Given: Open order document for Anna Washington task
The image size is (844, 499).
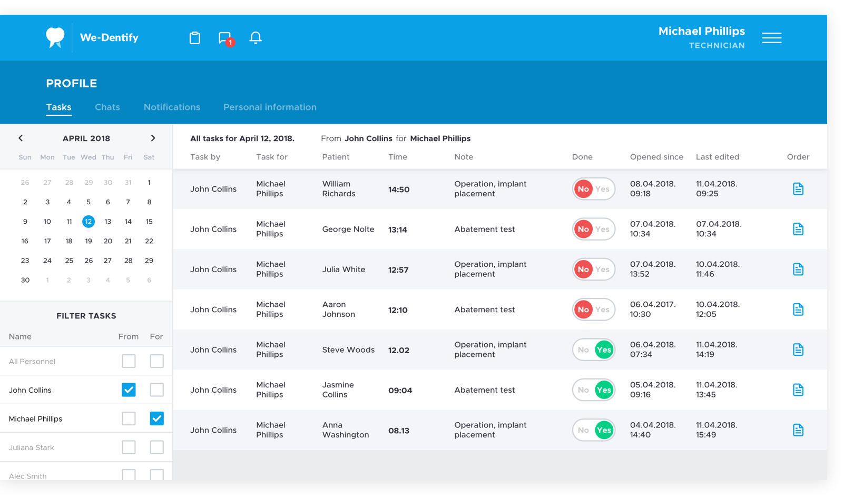Looking at the screenshot, I should tap(798, 430).
